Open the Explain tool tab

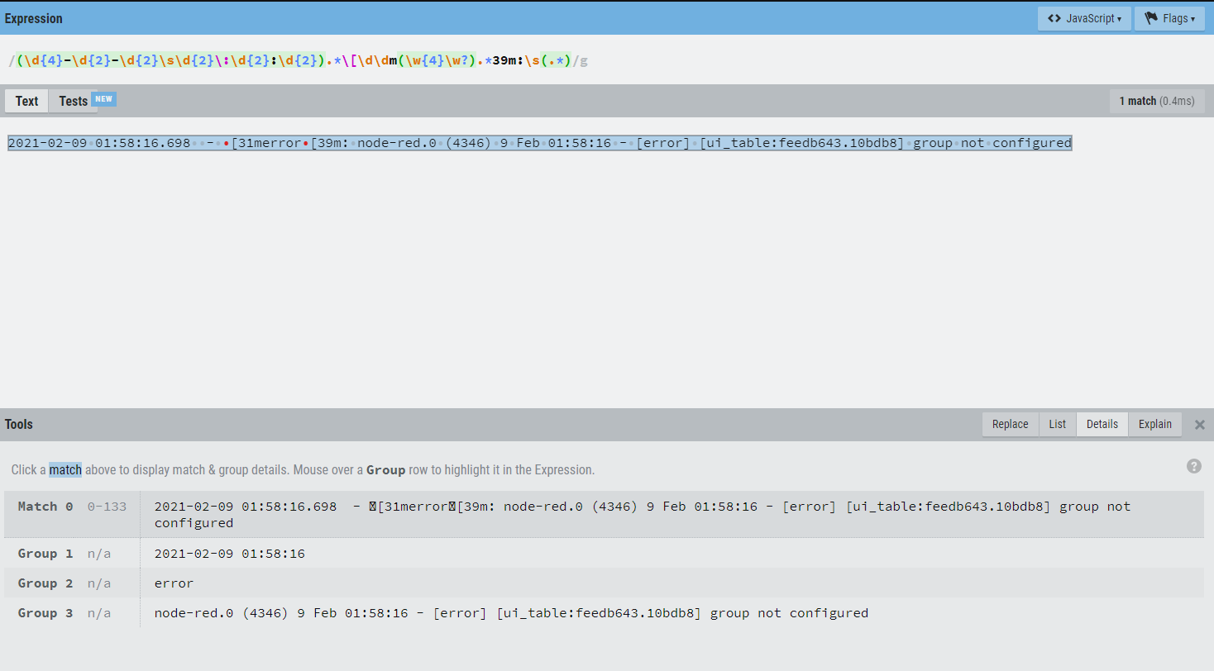[1155, 424]
